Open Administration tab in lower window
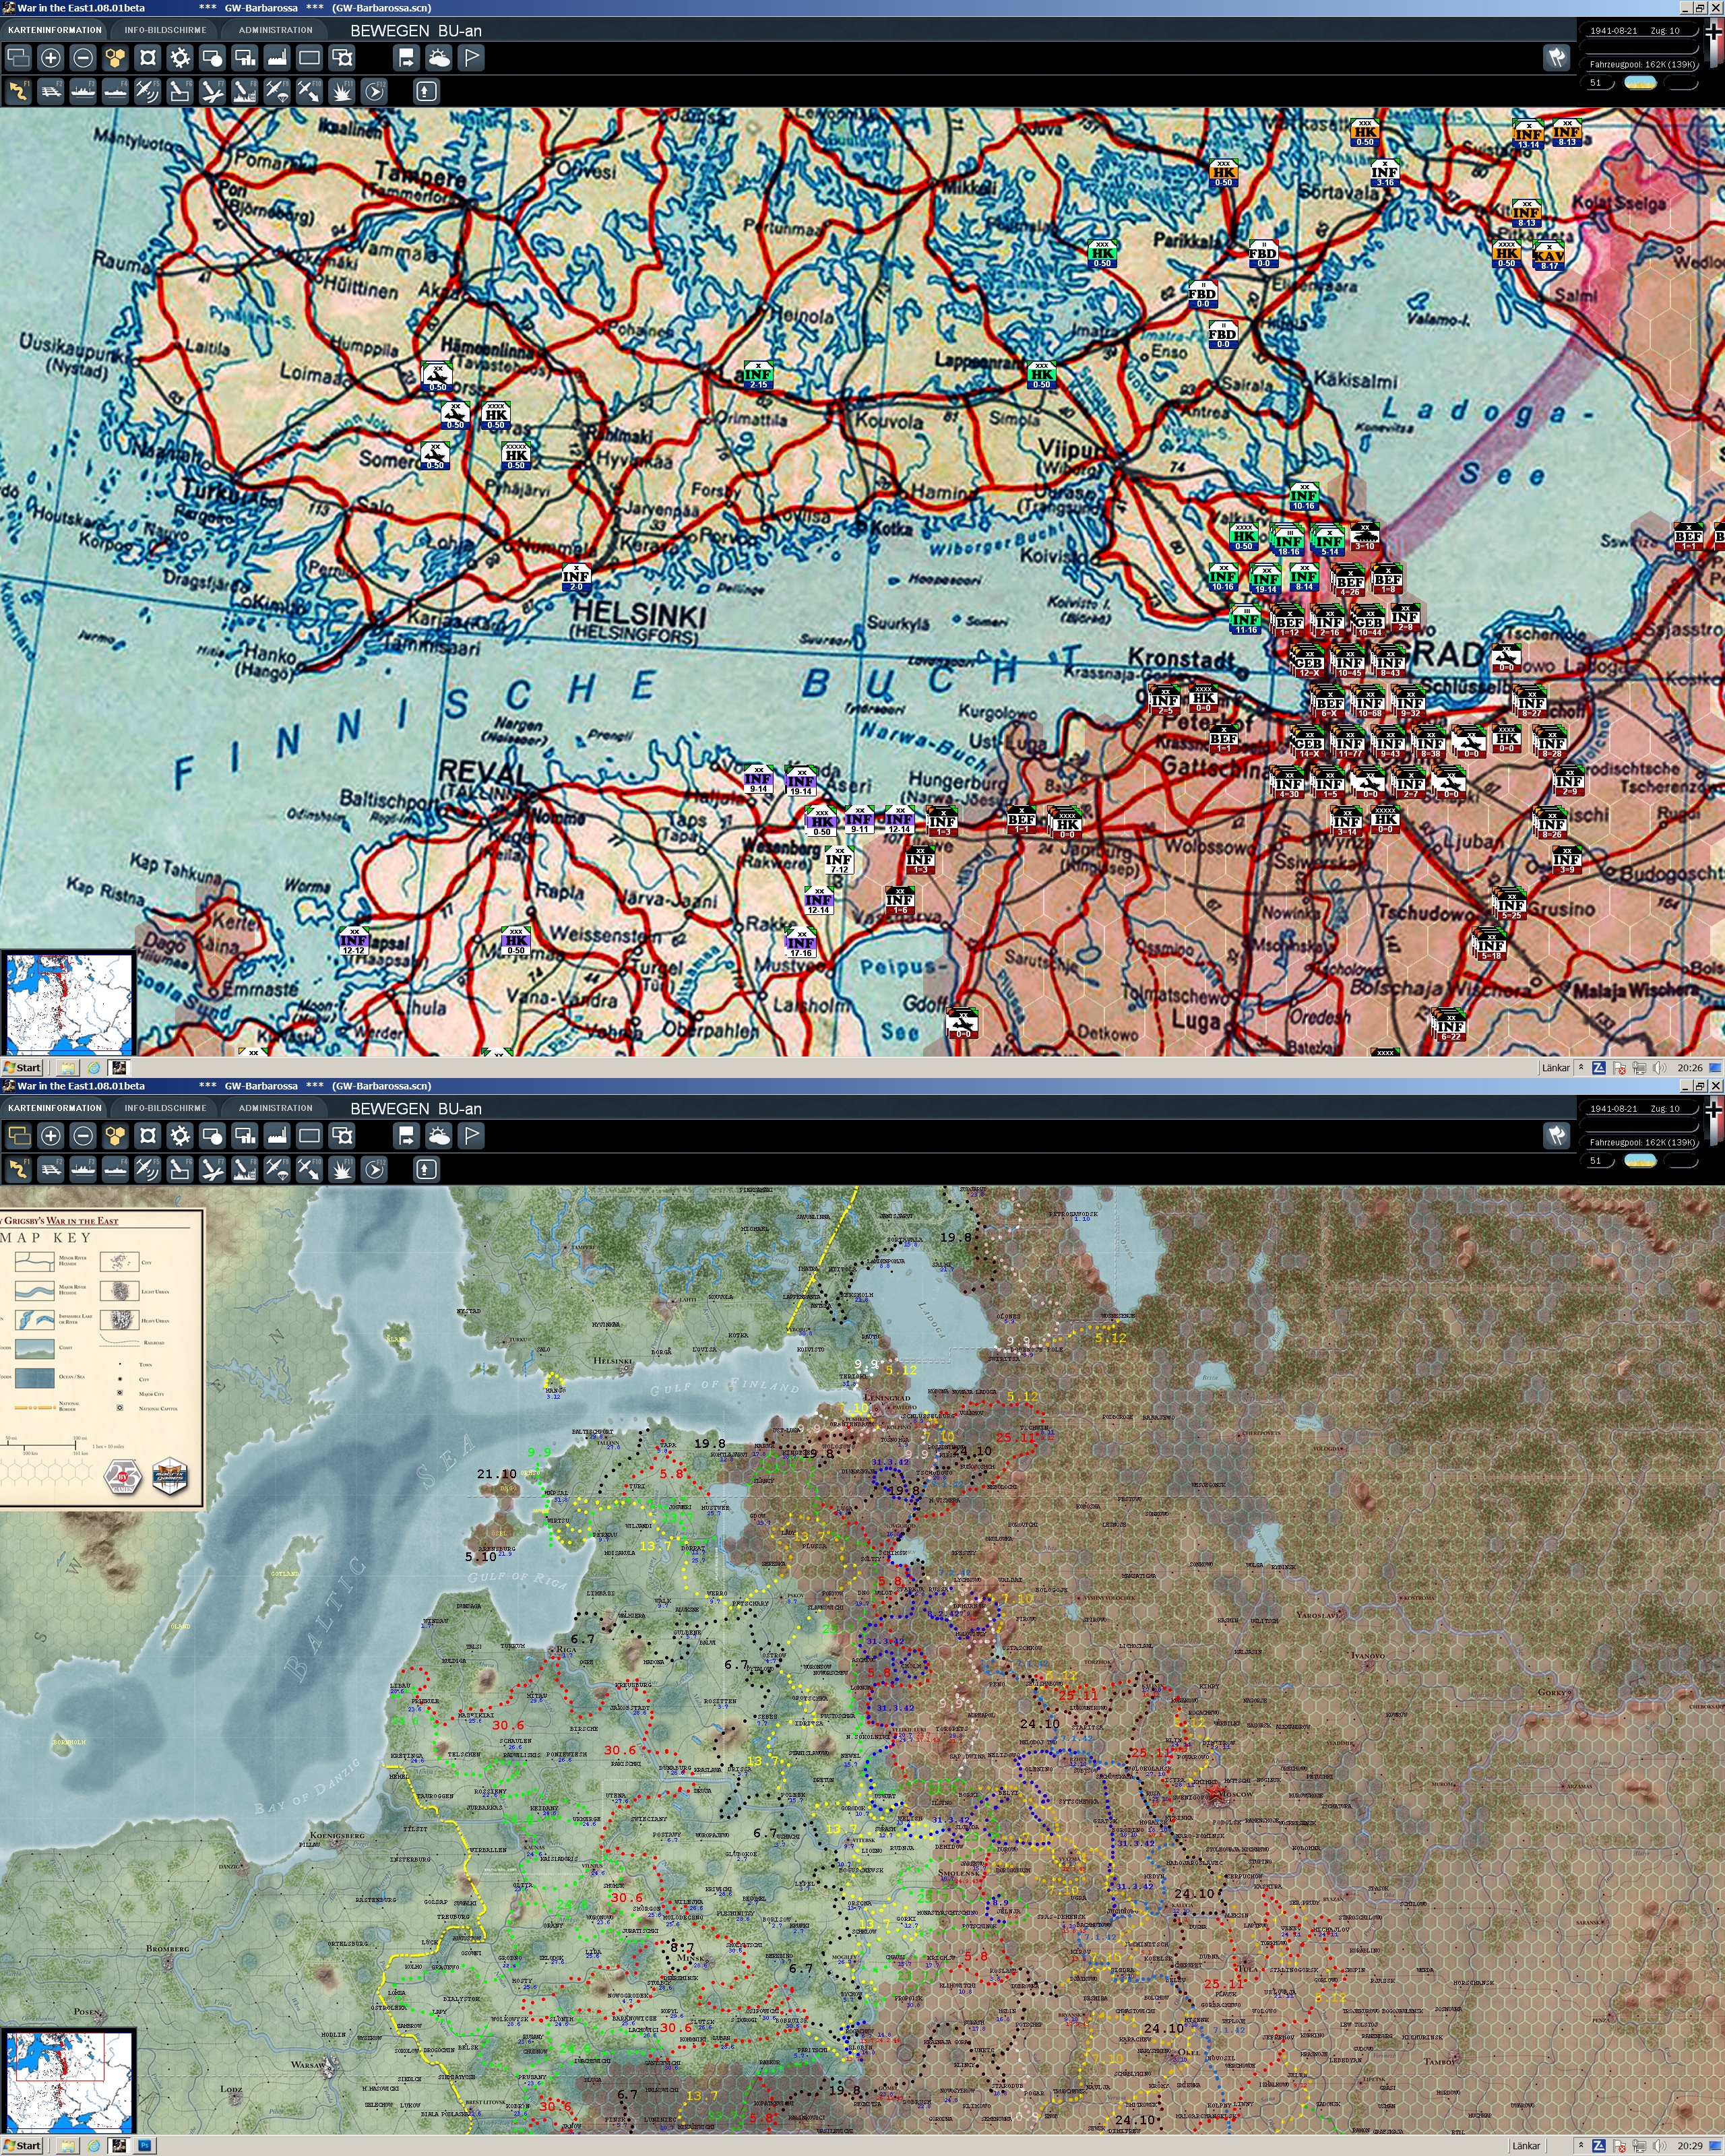This screenshot has height=2156, width=1725. (x=275, y=1108)
